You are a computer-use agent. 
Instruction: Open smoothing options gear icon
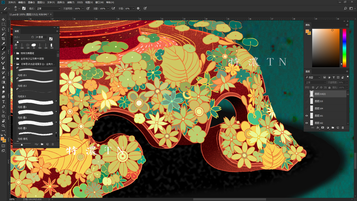(x=138, y=8)
